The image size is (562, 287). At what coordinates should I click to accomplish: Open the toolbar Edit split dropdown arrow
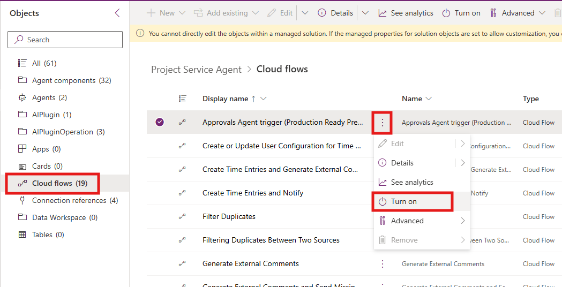305,13
